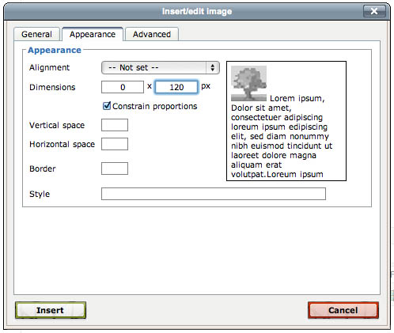Click the tree preview thumbnail image
394x333 pixels.
[248, 83]
